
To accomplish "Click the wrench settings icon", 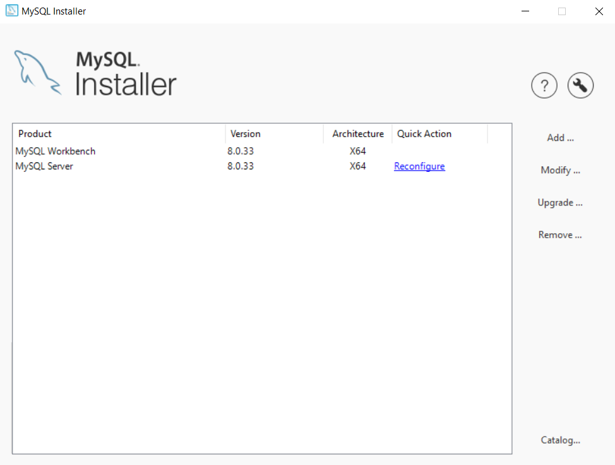I will (x=580, y=85).
